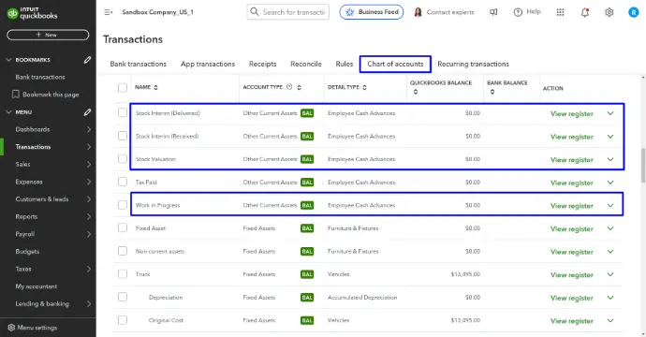The width and height of the screenshot is (646, 337).
Task: Collapse the sidebar with hamburger icon
Action: 108,12
